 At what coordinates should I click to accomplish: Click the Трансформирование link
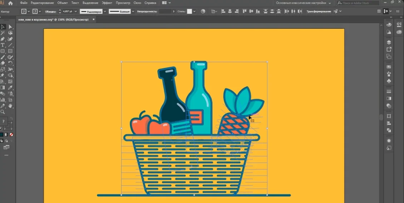[319, 11]
